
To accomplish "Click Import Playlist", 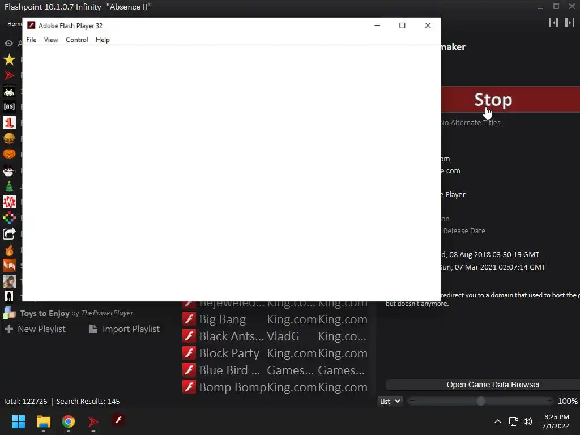I will (125, 329).
